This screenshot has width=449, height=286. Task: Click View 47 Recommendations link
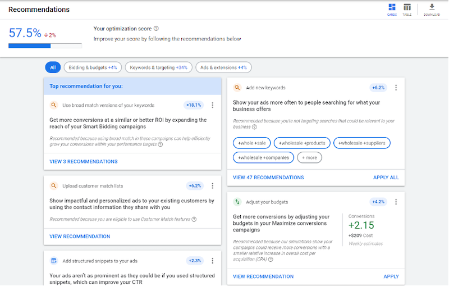click(268, 178)
